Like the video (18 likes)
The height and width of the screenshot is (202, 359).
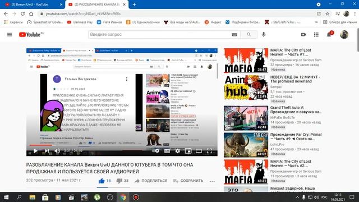pyautogui.click(x=105, y=181)
